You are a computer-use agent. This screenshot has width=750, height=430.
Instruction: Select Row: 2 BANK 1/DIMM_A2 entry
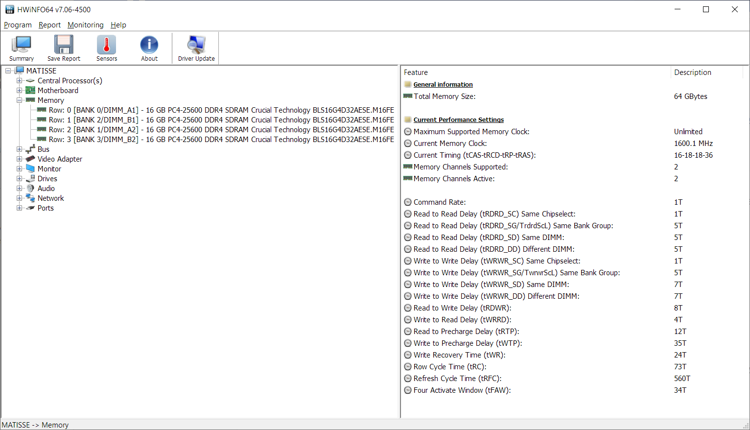click(x=221, y=129)
